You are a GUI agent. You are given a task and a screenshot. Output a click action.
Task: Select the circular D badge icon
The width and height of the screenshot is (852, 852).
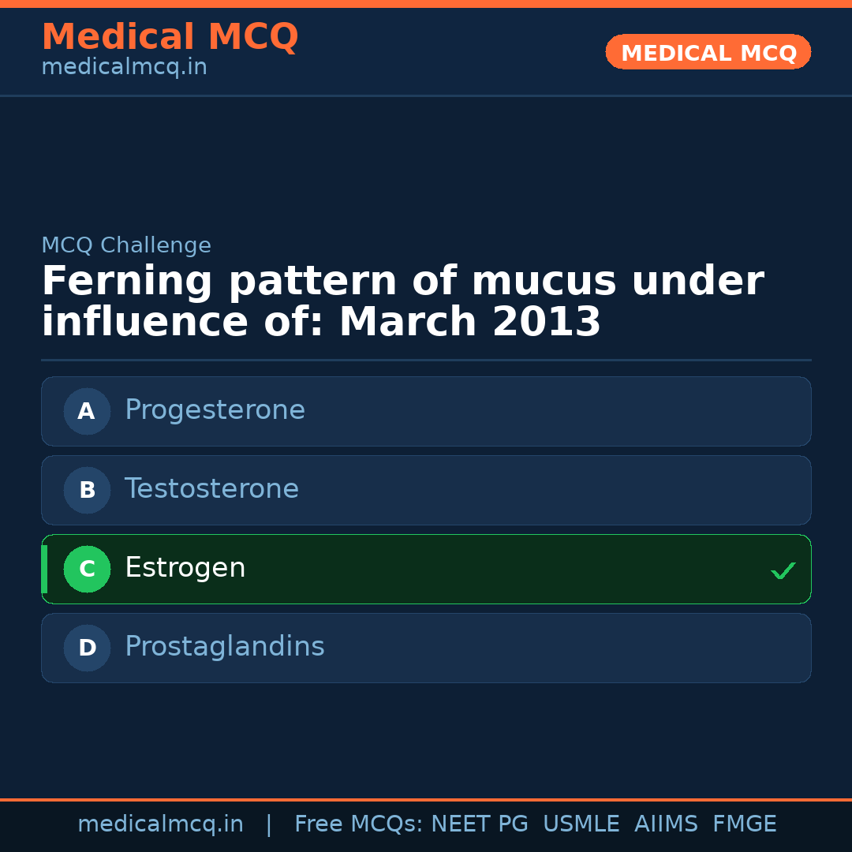[87, 648]
